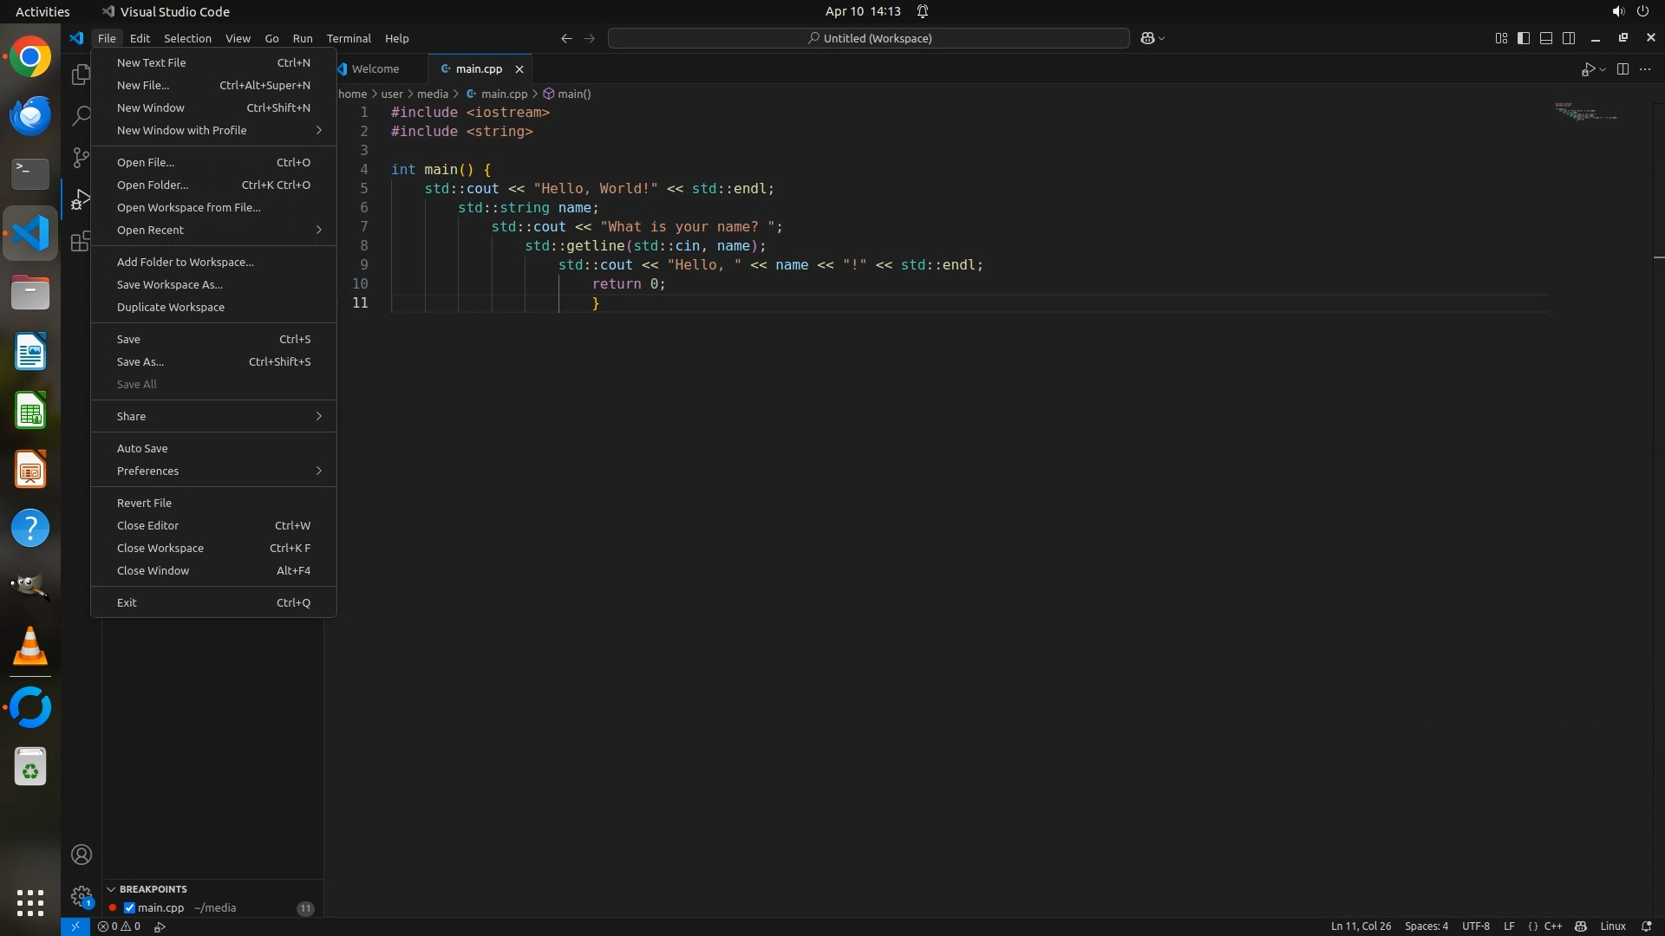This screenshot has height=936, width=1665.
Task: Collapse the Breakpoints section
Action: 111,889
